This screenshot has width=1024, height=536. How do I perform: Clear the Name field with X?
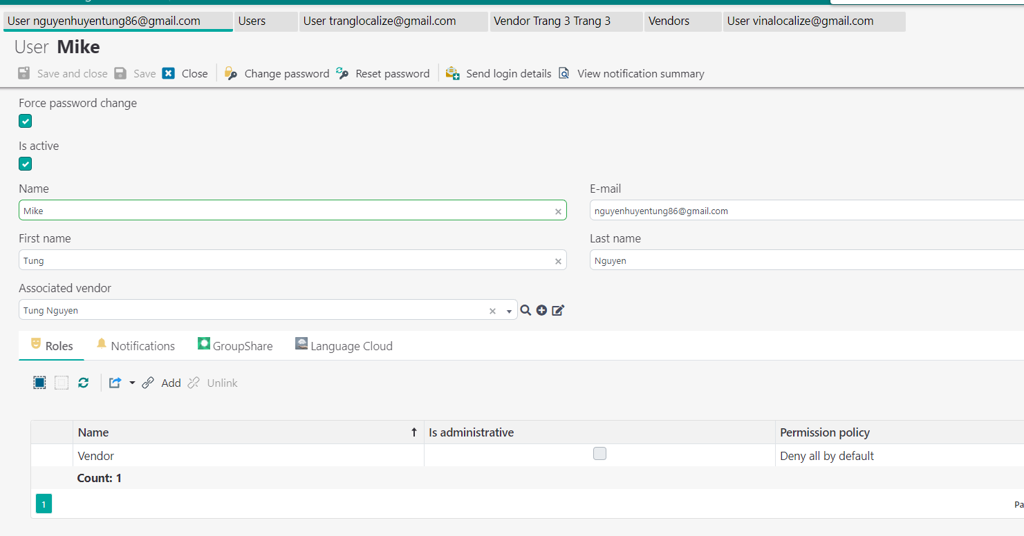tap(558, 211)
